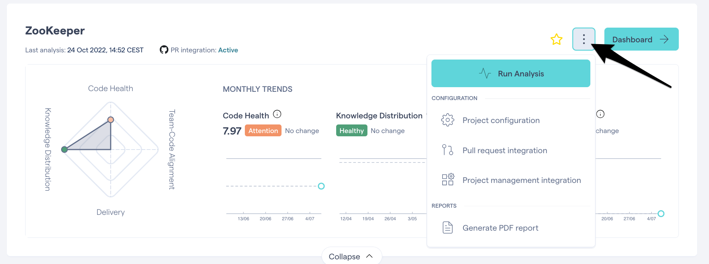
Task: Select Pull request integration menu entry
Action: (x=511, y=150)
